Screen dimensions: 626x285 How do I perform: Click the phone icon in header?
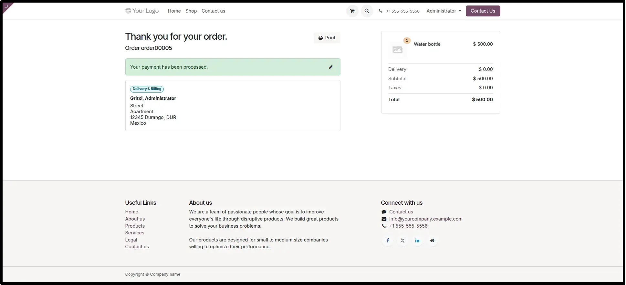(381, 11)
